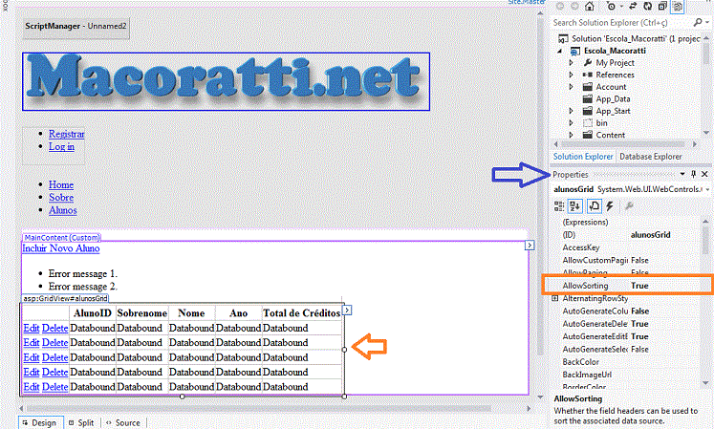714x429 pixels.
Task: Click the MainContent smart tag arrow
Action: tap(530, 246)
